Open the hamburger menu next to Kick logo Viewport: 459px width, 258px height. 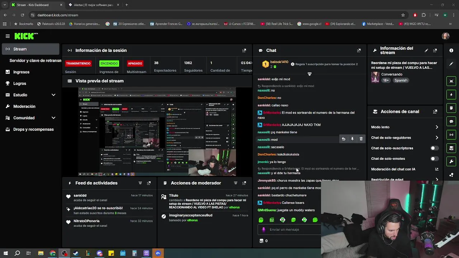pyautogui.click(x=8, y=36)
